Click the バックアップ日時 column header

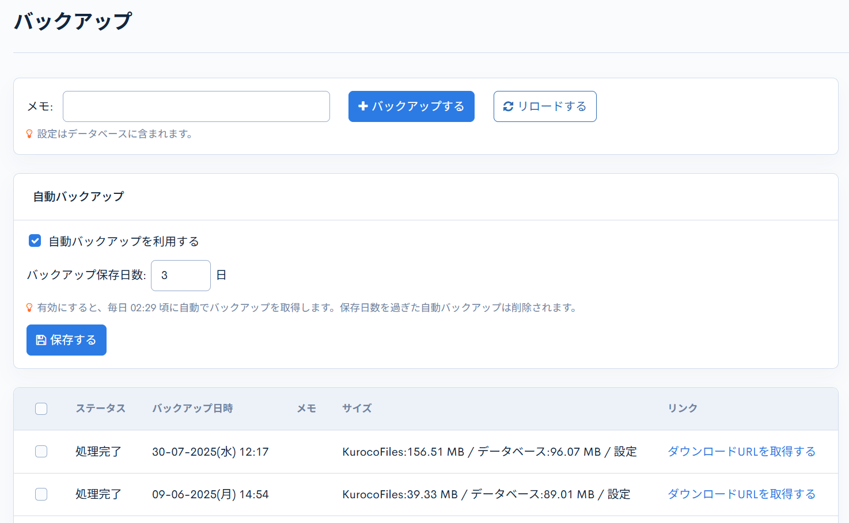[192, 409]
